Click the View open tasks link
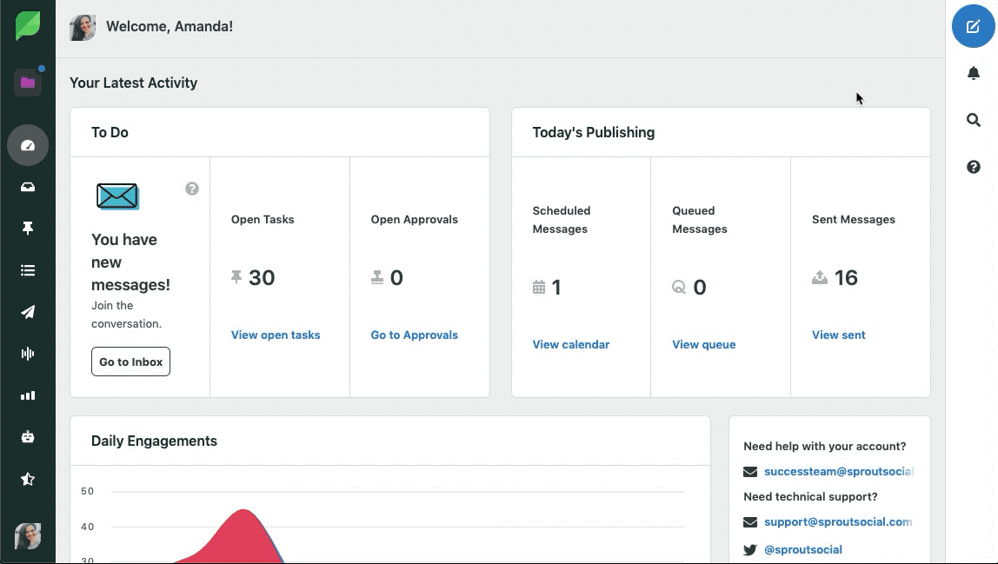 tap(276, 335)
